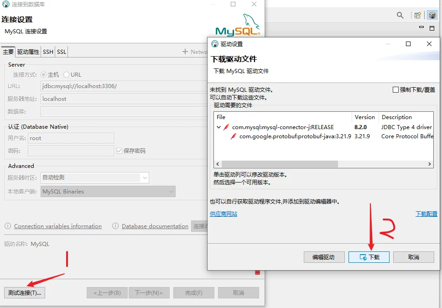Maximize the driver settings (驱动设置) dialog
This screenshot has height=308, width=442.
tap(408, 44)
